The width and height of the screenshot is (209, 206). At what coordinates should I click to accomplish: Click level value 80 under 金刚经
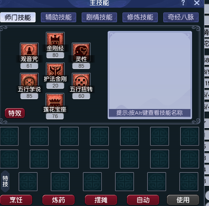tap(55, 55)
